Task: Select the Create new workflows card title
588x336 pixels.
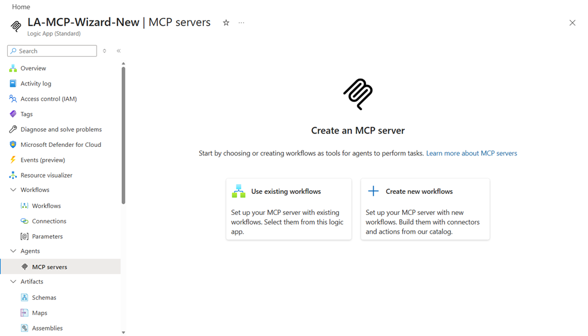Action: coord(419,191)
